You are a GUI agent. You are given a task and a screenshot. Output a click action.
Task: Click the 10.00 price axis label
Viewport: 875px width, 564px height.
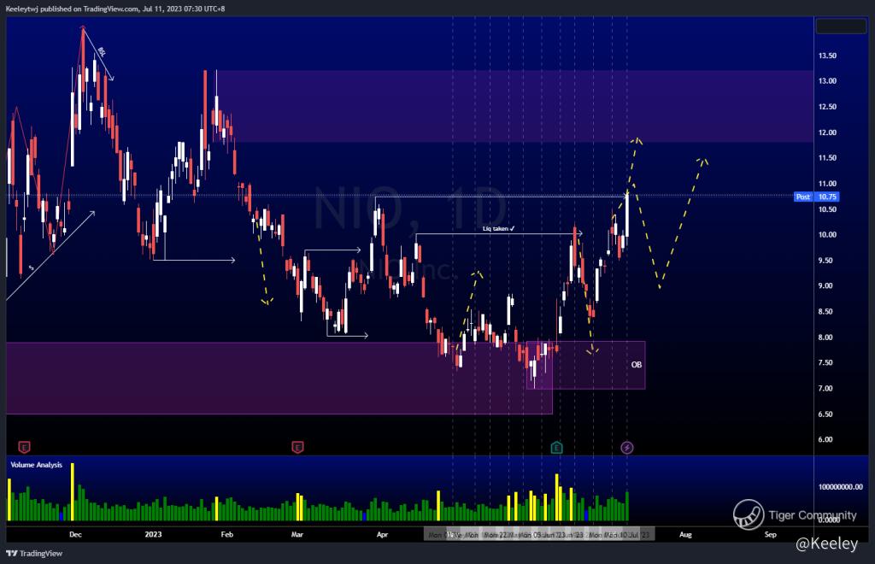[827, 235]
